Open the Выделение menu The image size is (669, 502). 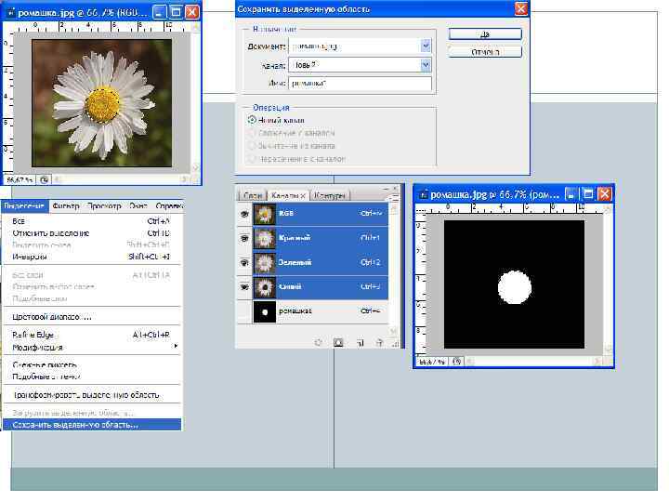24,205
